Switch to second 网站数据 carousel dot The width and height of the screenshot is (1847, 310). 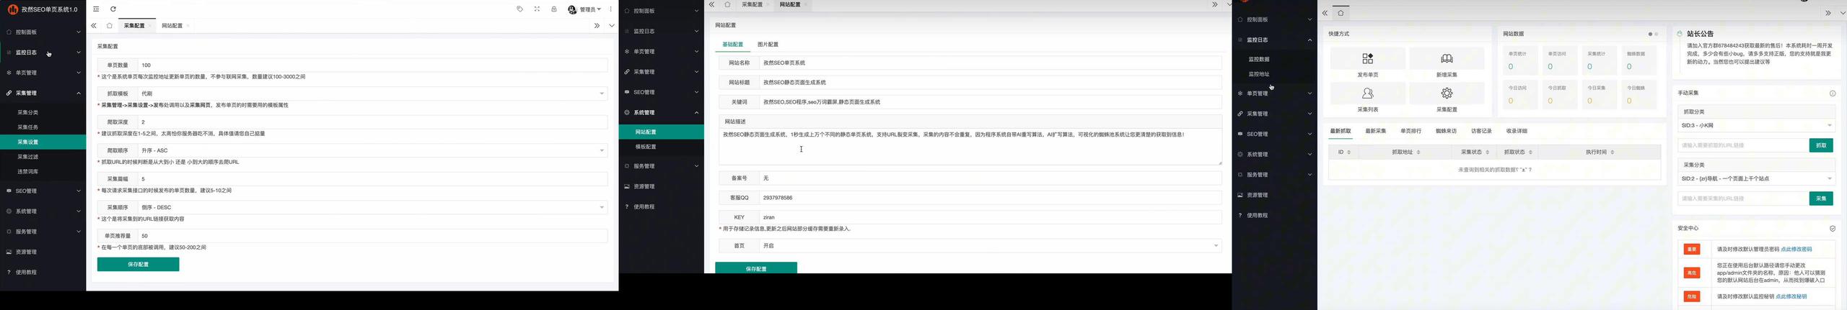tap(1657, 34)
